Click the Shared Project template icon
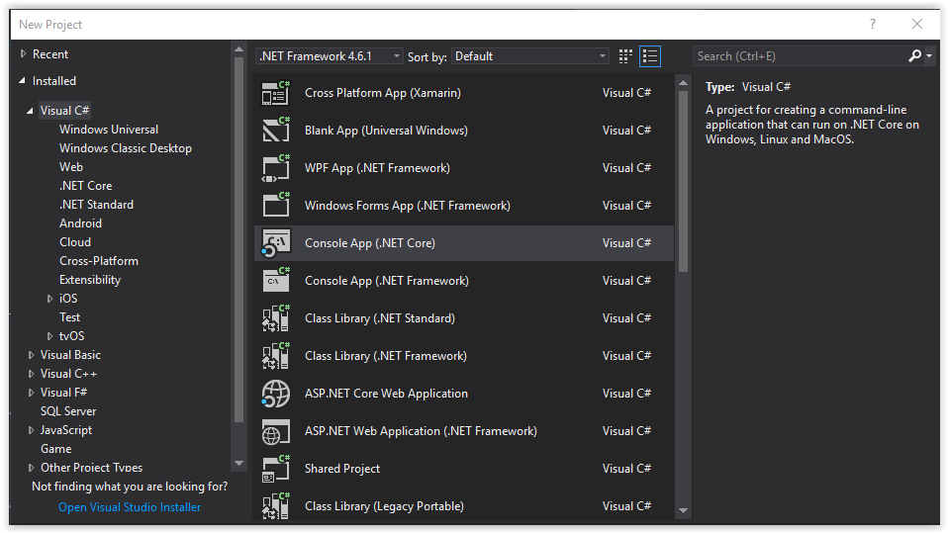 click(276, 469)
